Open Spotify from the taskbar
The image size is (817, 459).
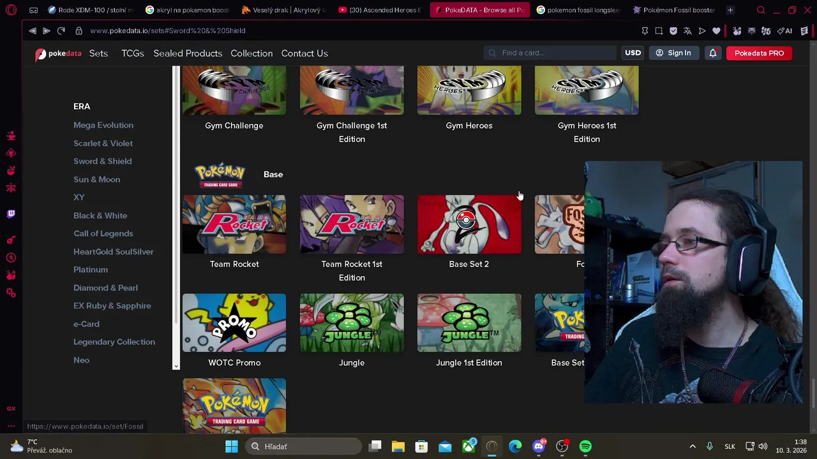(585, 446)
